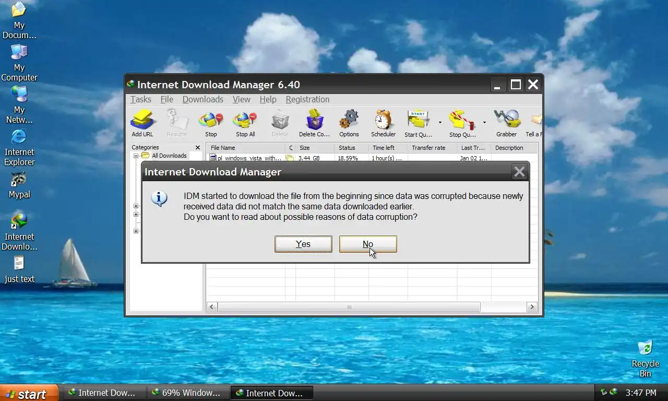The width and height of the screenshot is (668, 401).
Task: Open the Registration menu
Action: (x=307, y=99)
